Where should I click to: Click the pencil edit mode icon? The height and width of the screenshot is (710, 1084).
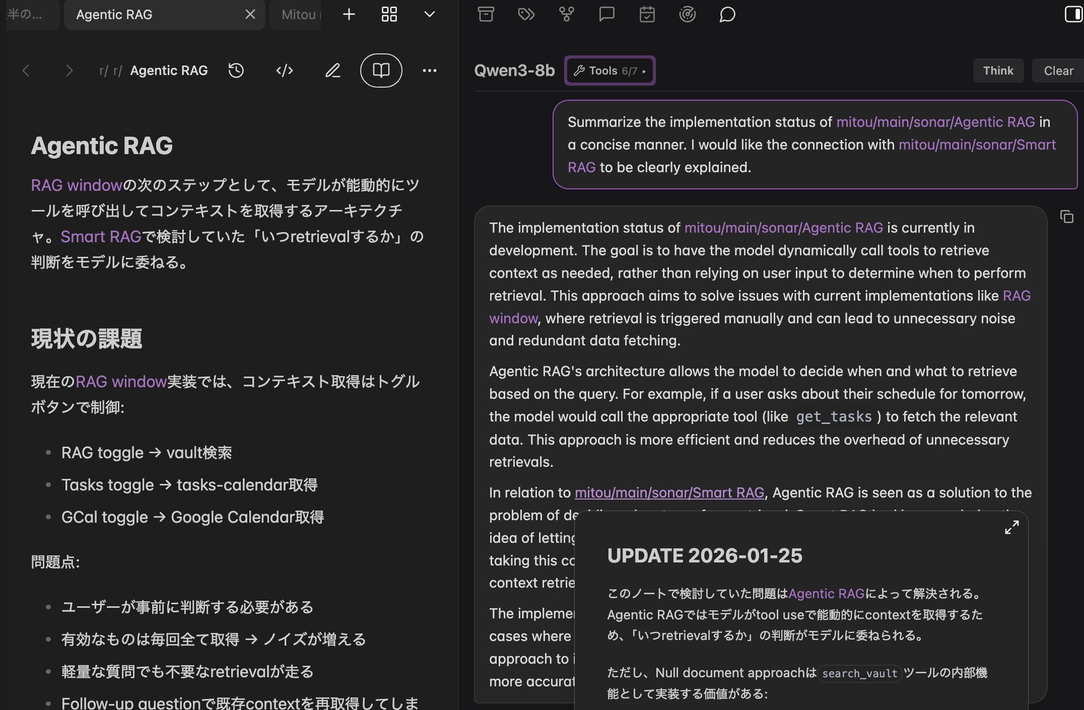click(333, 71)
